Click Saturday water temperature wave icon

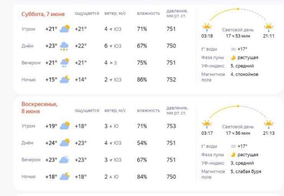click(233, 49)
